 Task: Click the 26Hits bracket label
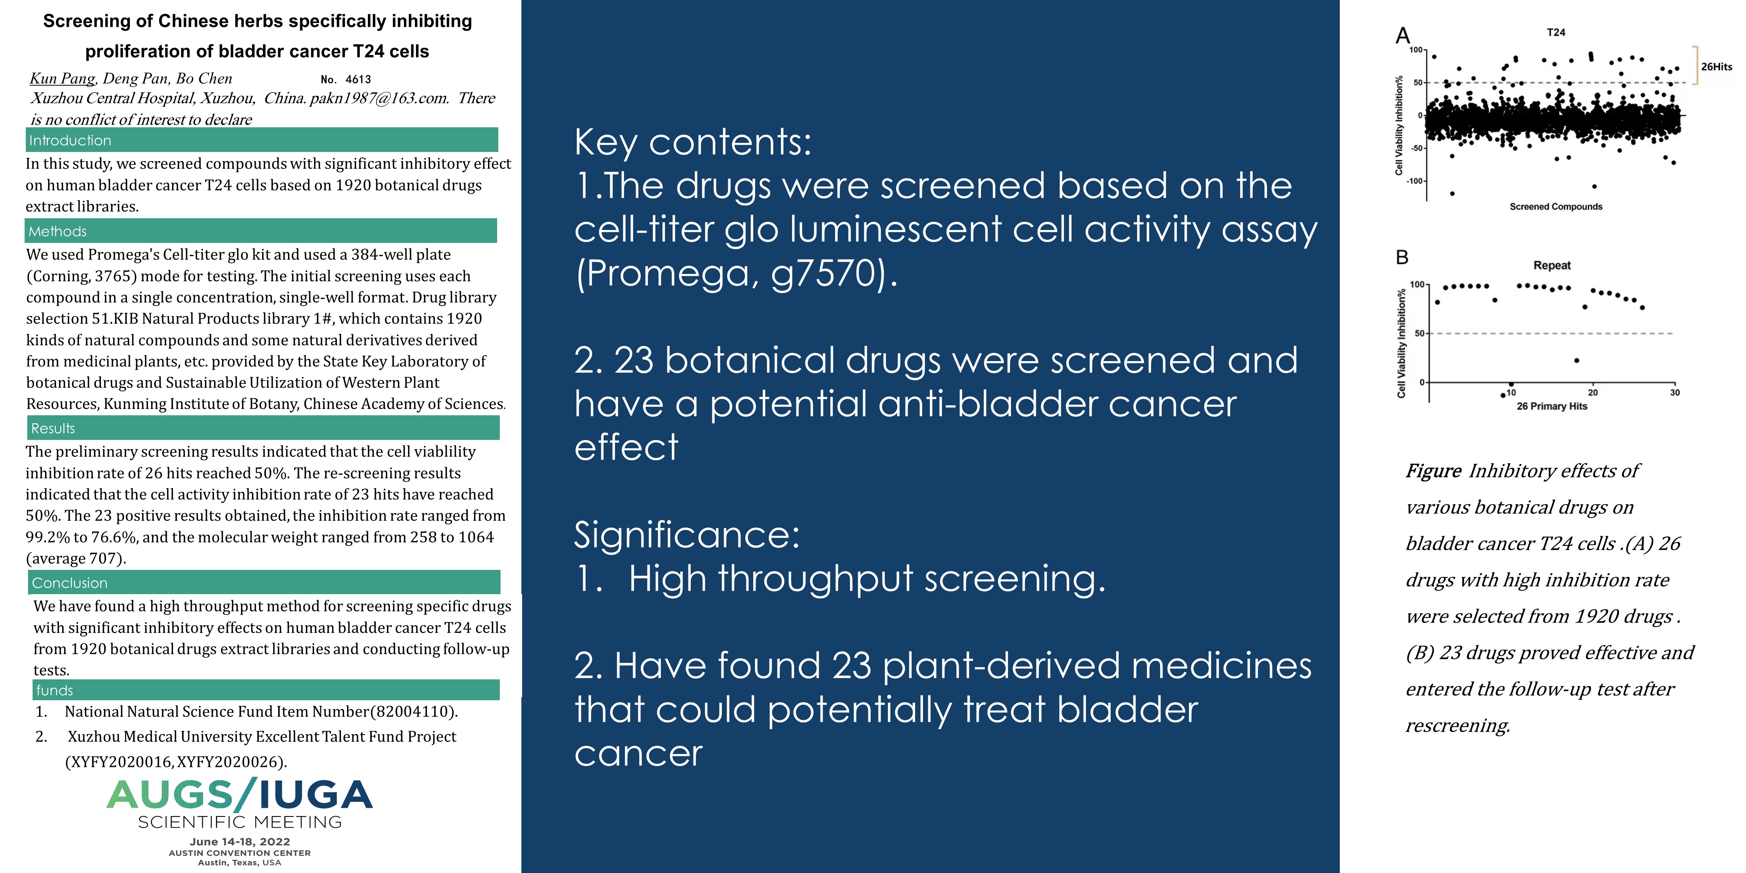[1716, 66]
